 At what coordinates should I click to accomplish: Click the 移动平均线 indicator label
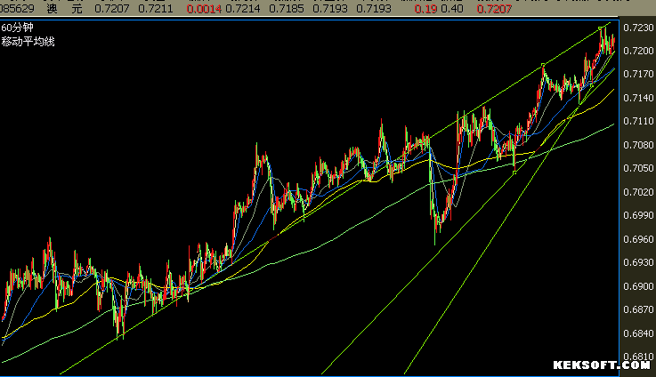[x=28, y=42]
